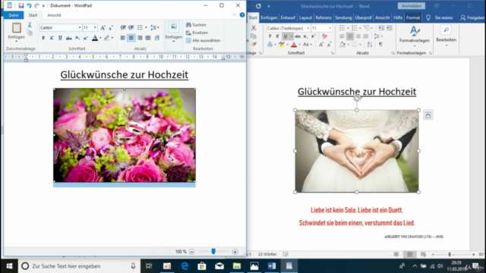Clear all formatting in Word
Image resolution: width=486 pixels, height=273 pixels.
(324, 36)
